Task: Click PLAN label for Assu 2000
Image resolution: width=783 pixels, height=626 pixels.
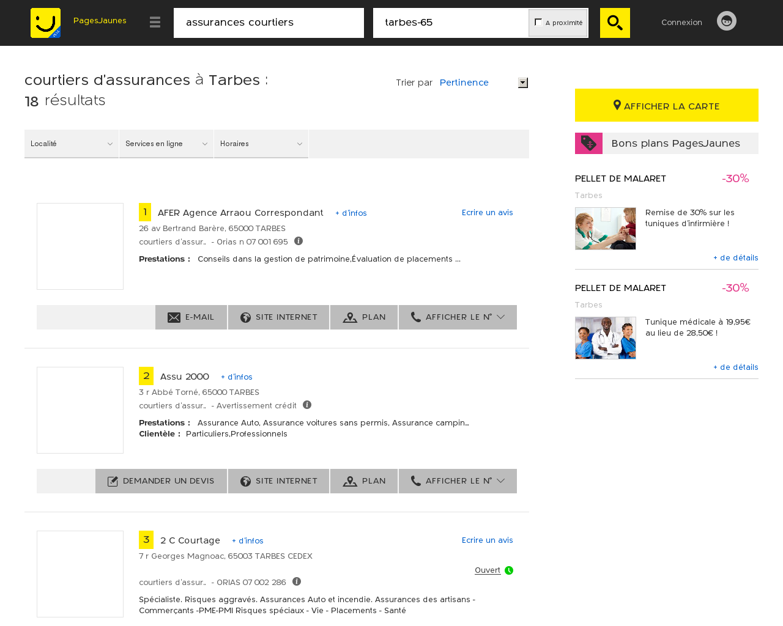Action: coord(374,481)
